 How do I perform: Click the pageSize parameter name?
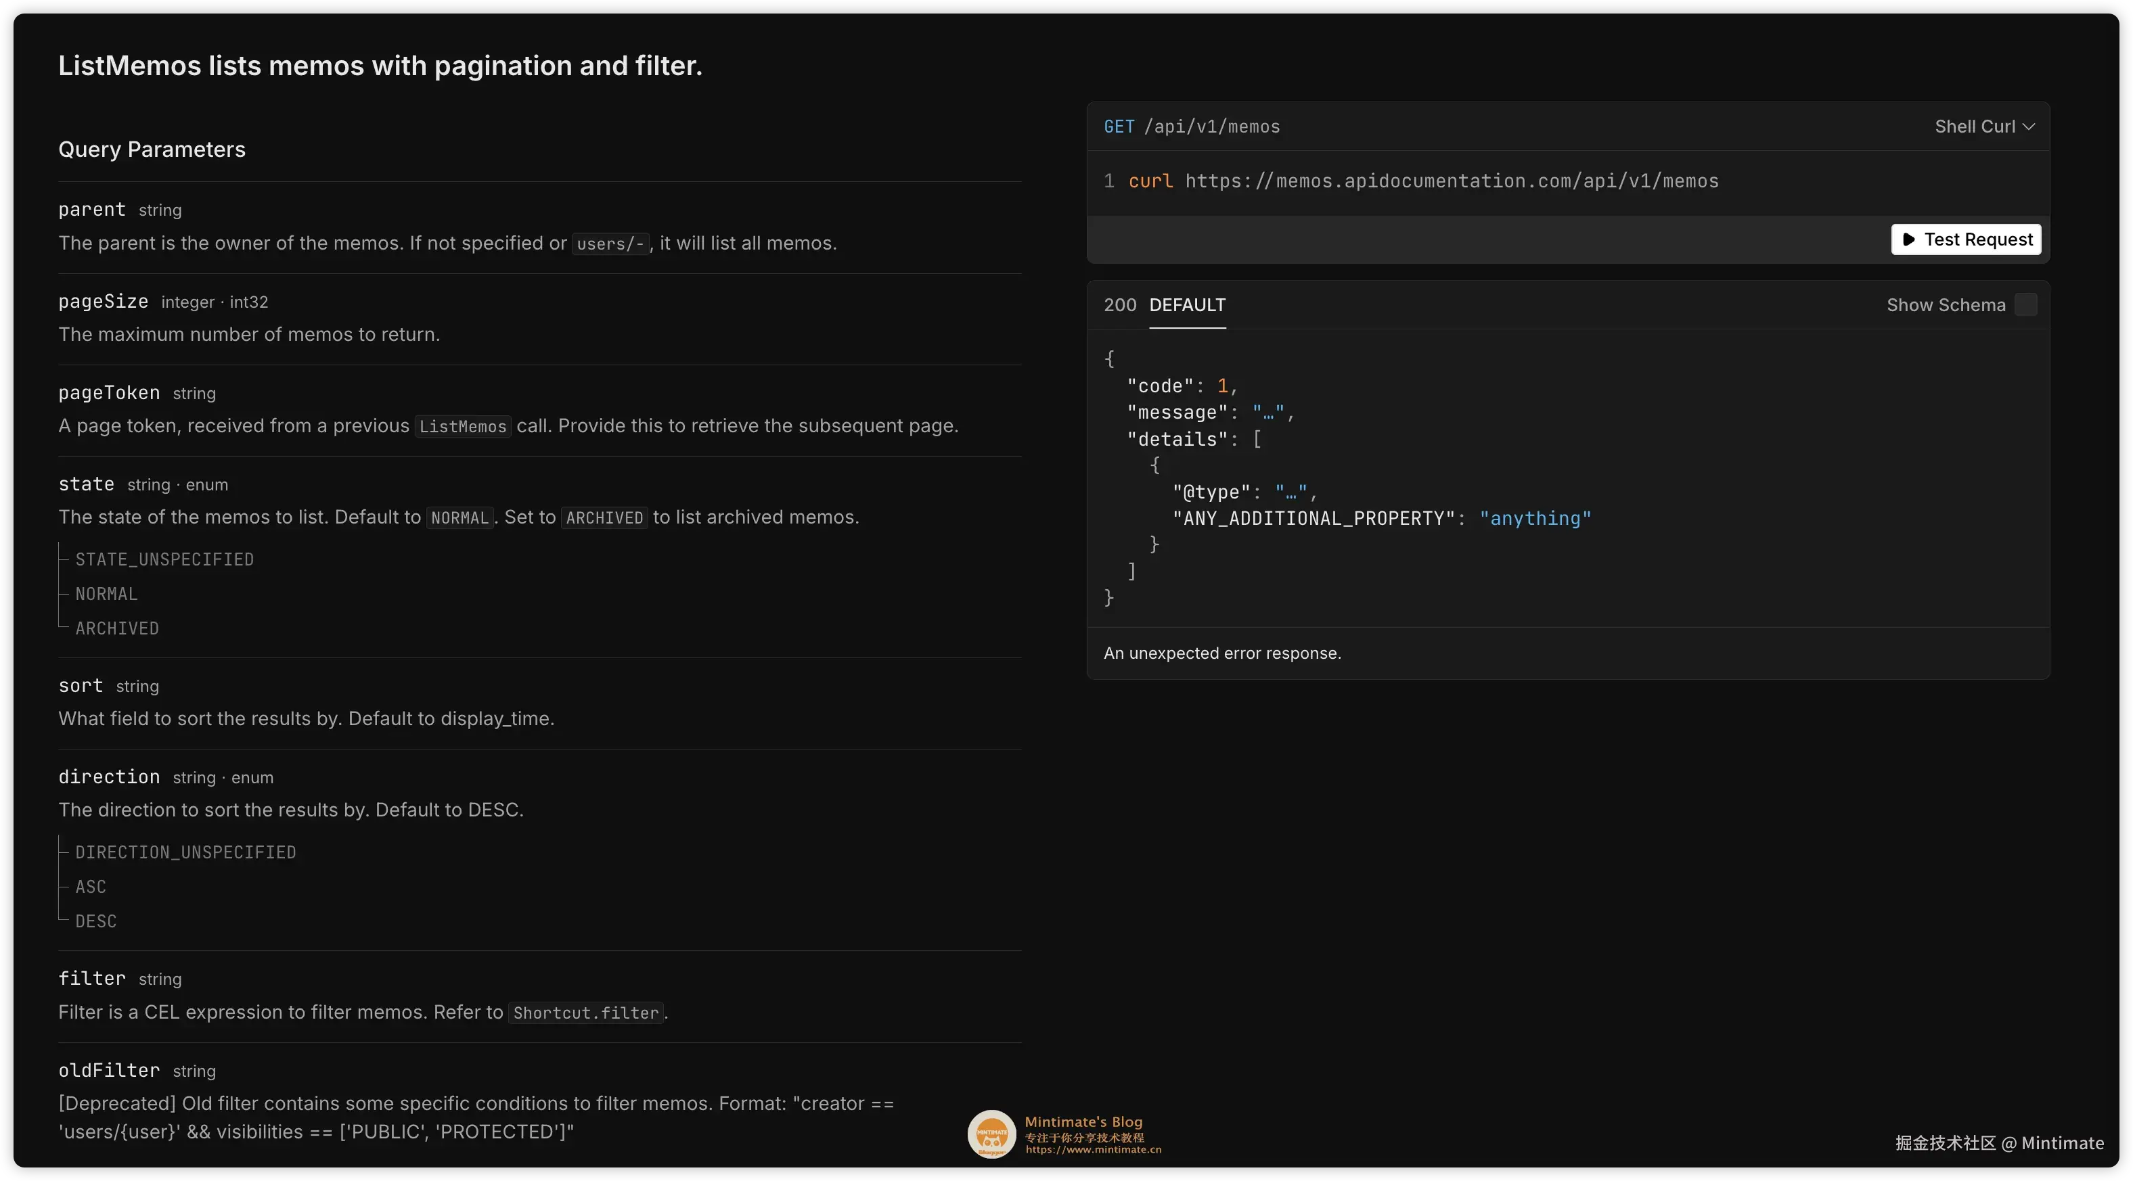[x=103, y=301]
